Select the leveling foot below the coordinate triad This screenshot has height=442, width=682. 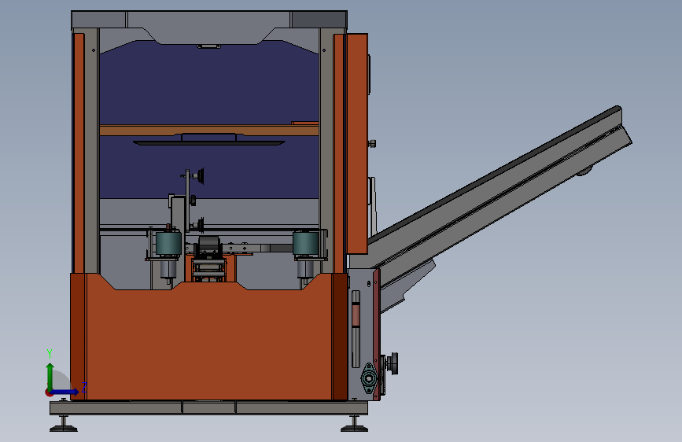(x=64, y=424)
